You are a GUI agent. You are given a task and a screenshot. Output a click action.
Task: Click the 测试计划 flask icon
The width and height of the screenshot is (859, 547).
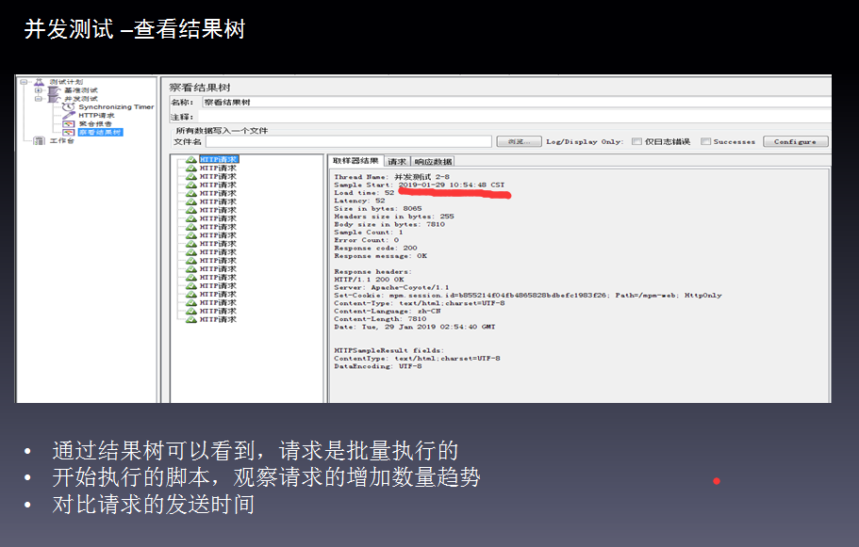[39, 82]
